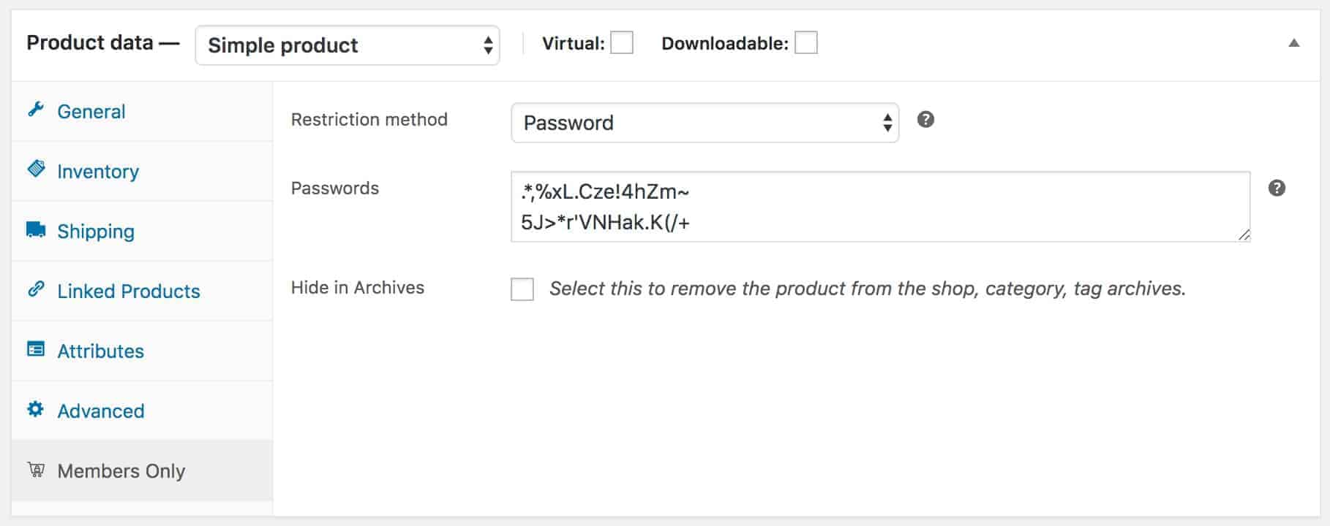Check the Hide in Archives box
This screenshot has height=526, width=1330.
tap(522, 289)
